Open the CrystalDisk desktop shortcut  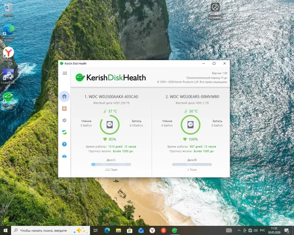pyautogui.click(x=8, y=77)
